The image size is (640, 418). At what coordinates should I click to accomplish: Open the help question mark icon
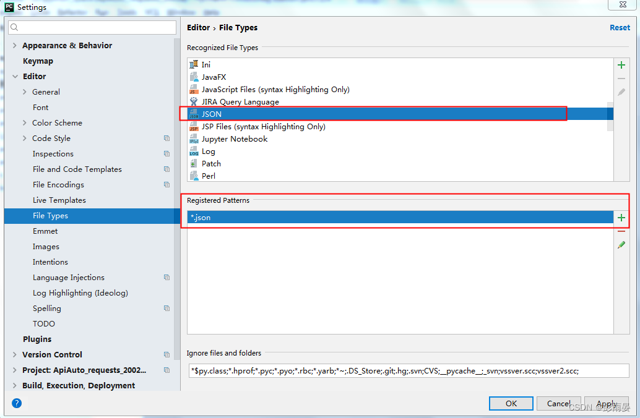pyautogui.click(x=17, y=403)
